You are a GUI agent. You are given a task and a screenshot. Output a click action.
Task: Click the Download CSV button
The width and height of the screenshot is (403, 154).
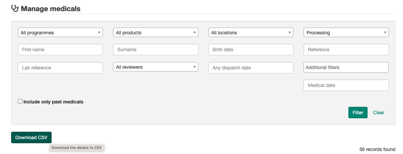[x=32, y=138]
